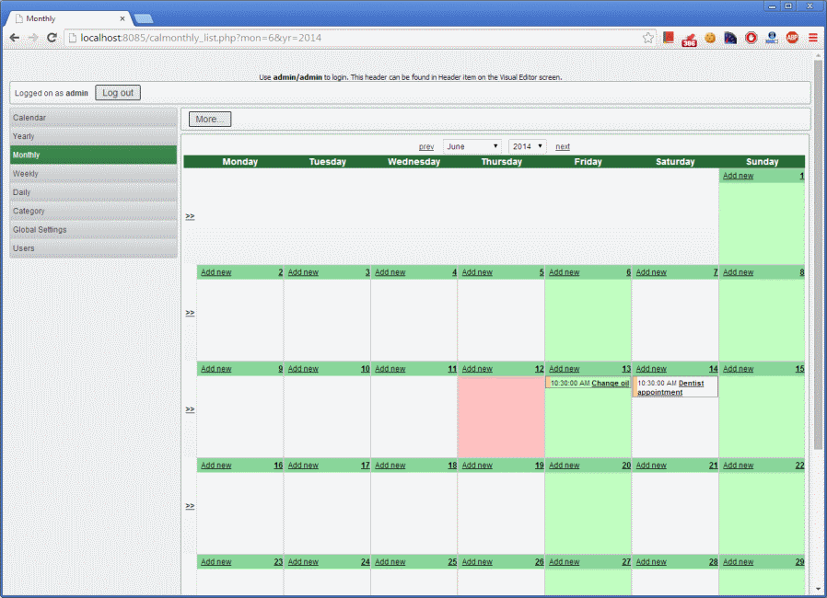
Task: Open Chrome hamburger menu
Action: [x=813, y=38]
